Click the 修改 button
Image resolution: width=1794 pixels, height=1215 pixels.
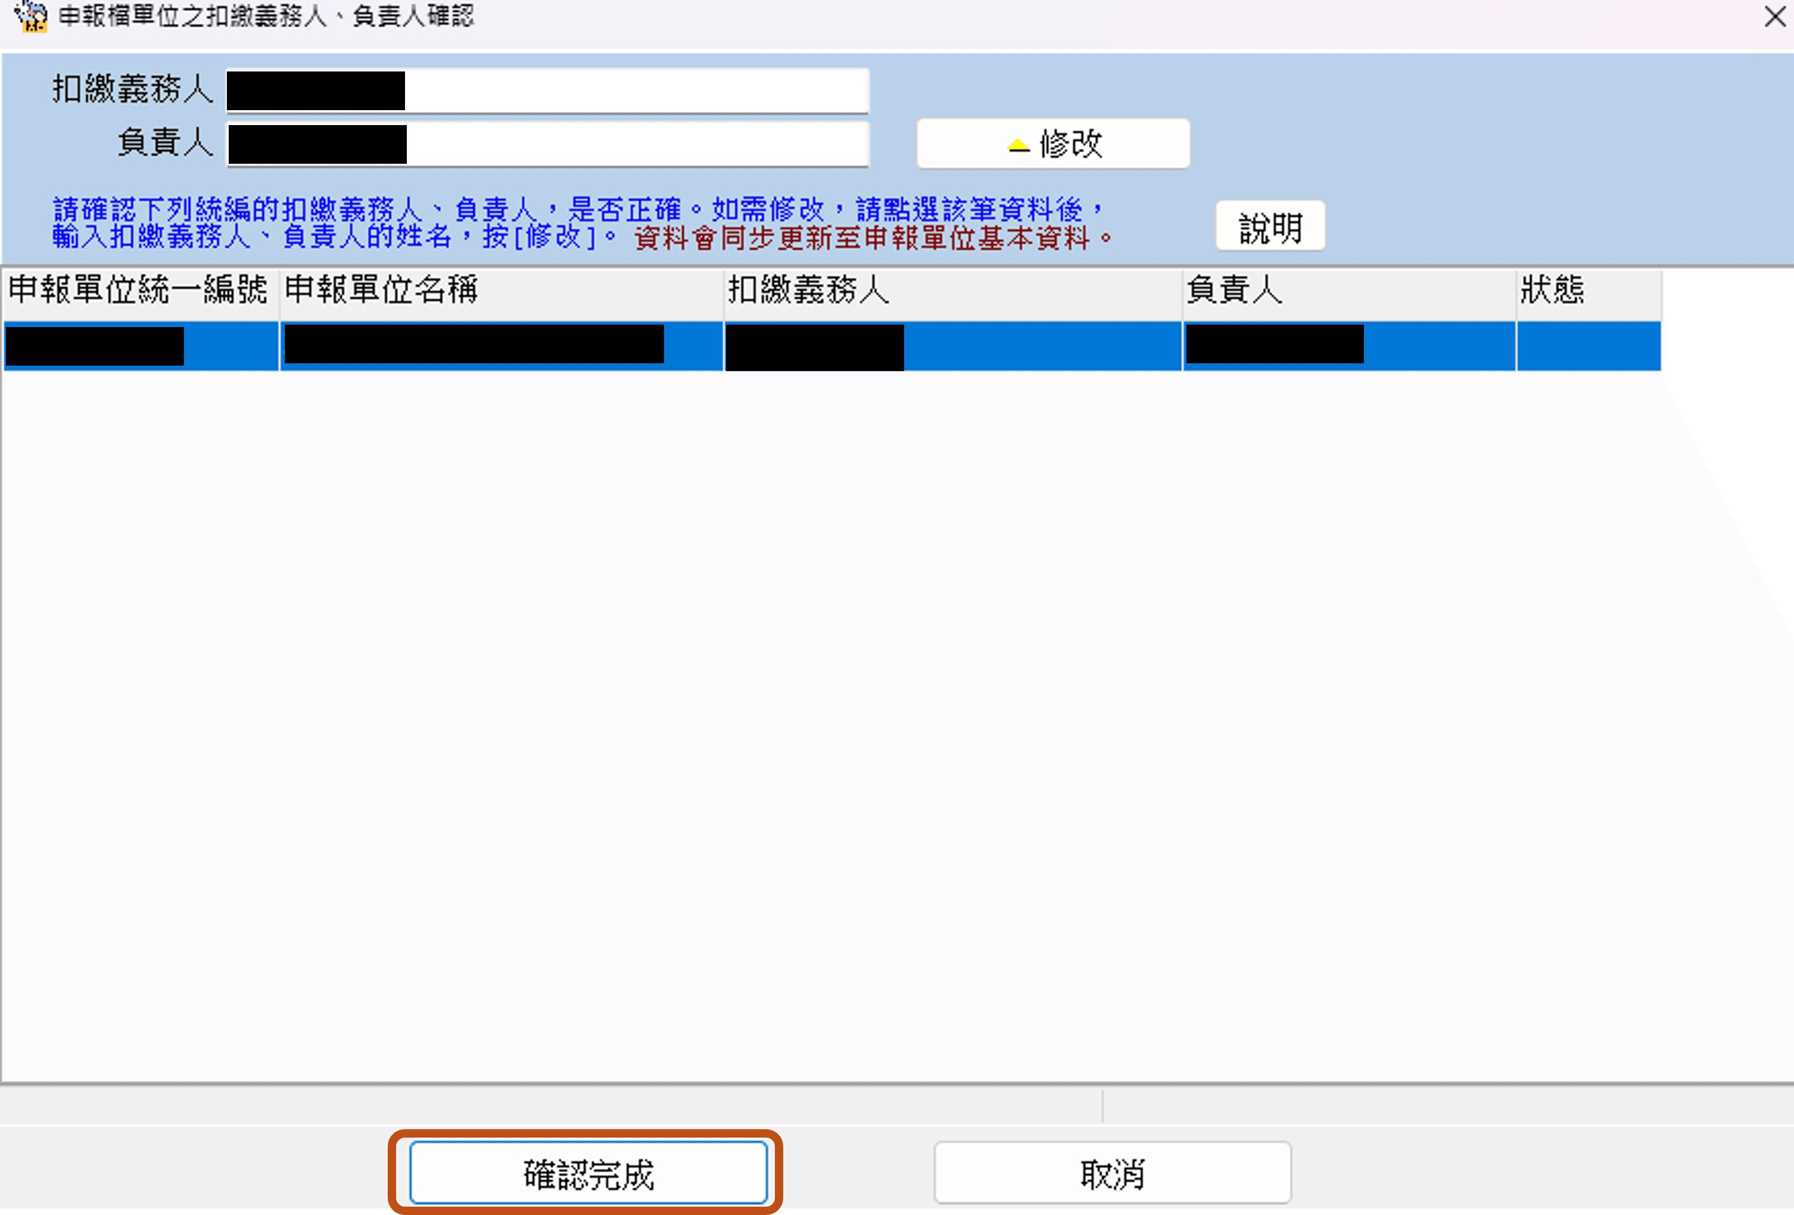(x=1052, y=144)
